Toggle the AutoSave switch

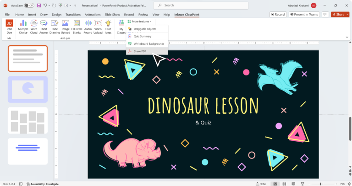click(x=29, y=5)
